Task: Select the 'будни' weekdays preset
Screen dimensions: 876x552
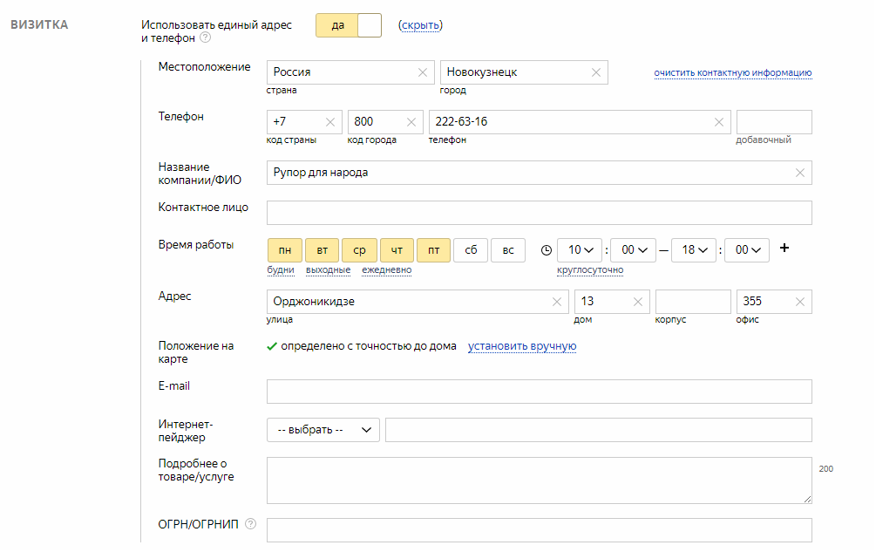Action: click(x=281, y=269)
